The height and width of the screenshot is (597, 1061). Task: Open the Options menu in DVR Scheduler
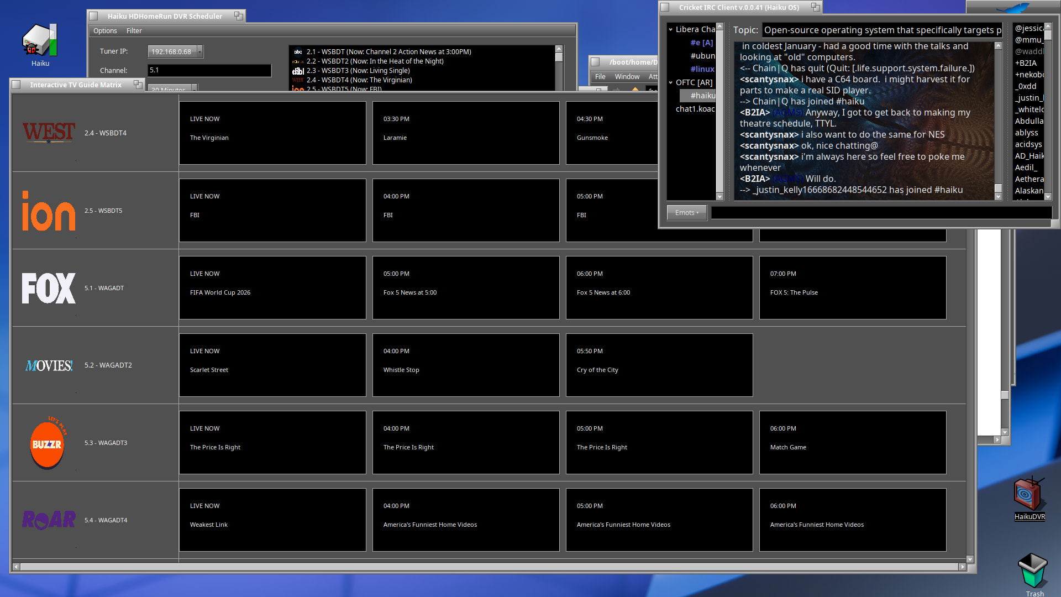(x=105, y=31)
